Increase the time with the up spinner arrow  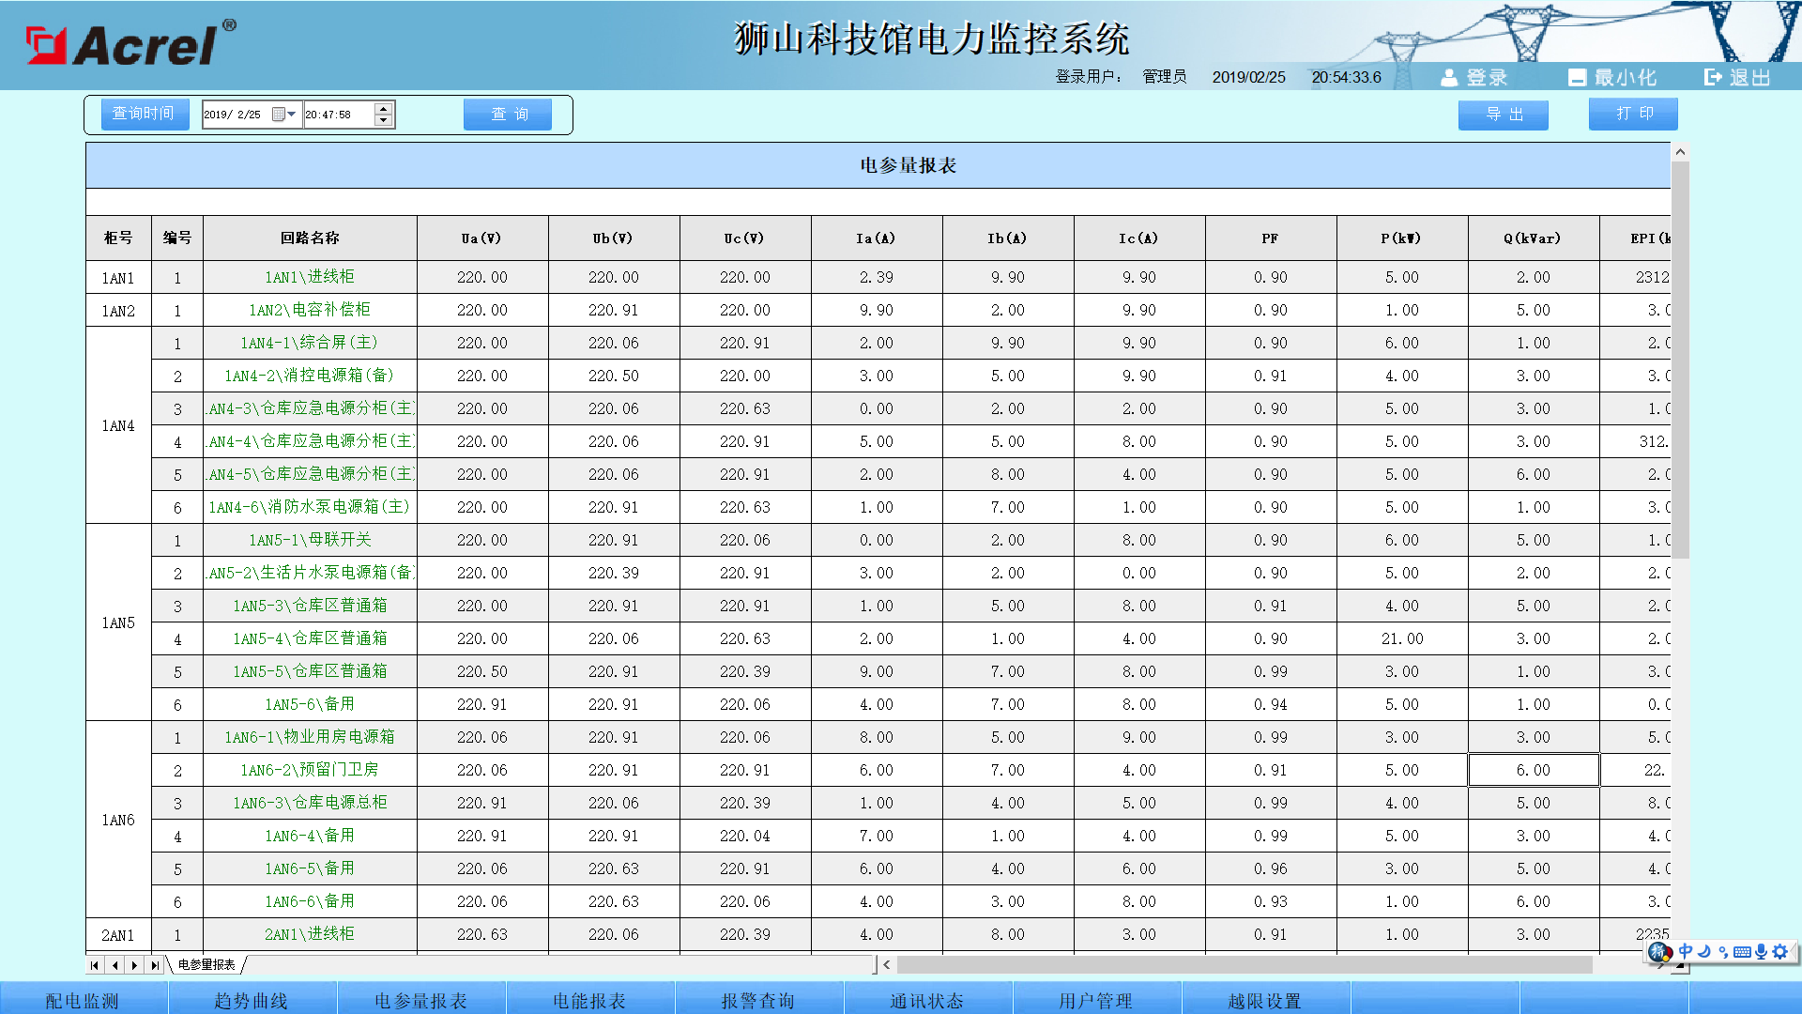coord(383,109)
